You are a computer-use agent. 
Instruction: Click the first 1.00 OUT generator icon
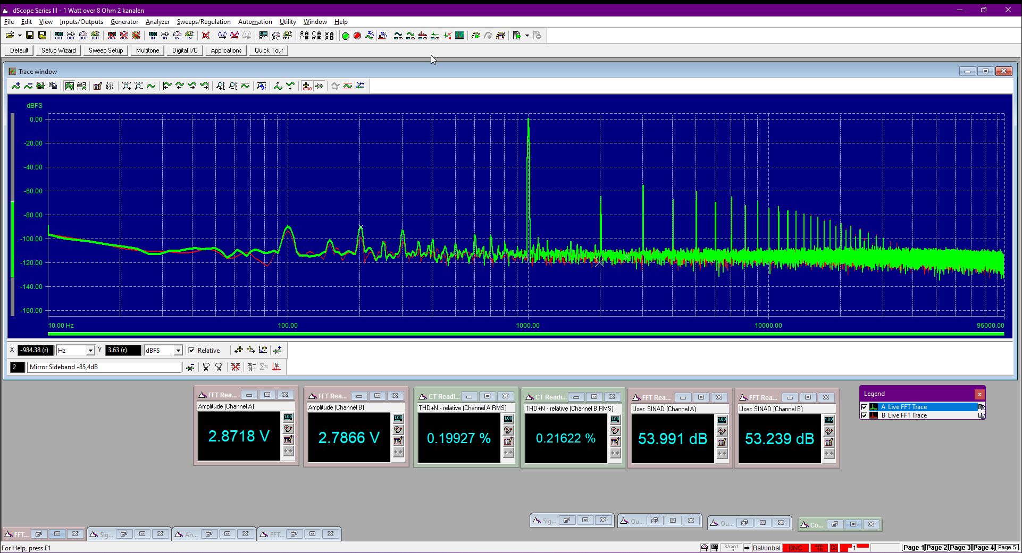click(x=58, y=36)
